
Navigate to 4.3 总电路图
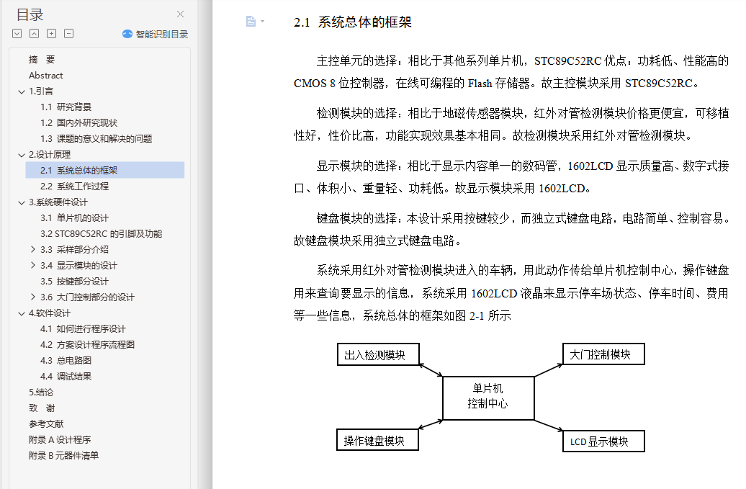(x=66, y=361)
